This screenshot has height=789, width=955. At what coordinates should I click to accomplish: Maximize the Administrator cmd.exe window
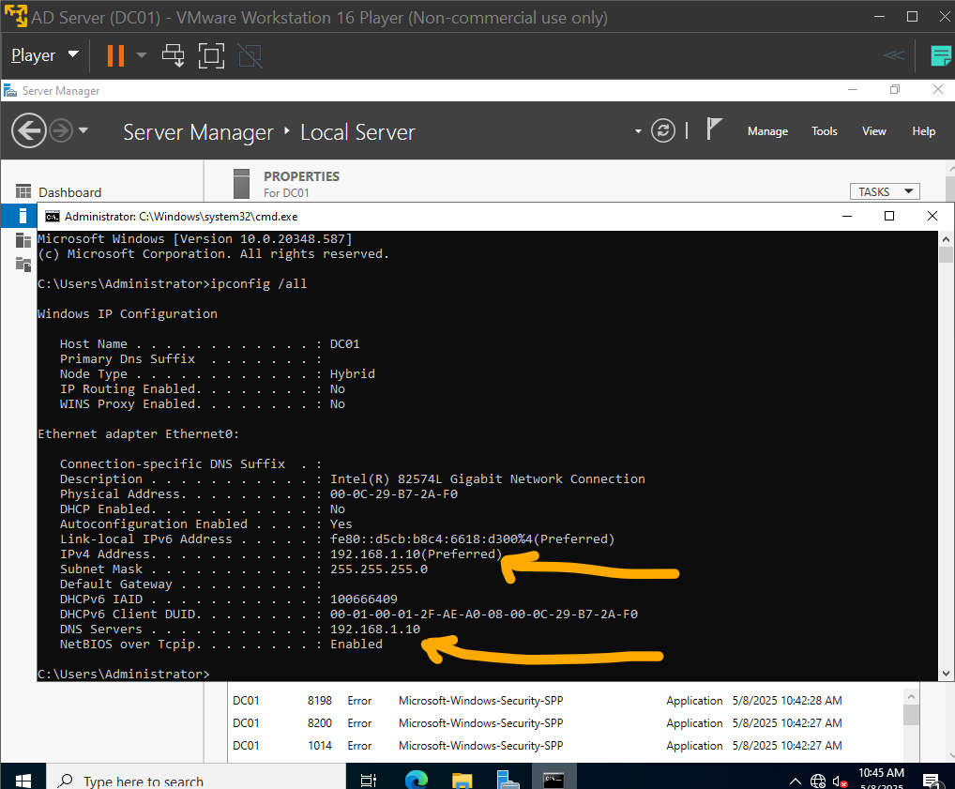pyautogui.click(x=889, y=217)
